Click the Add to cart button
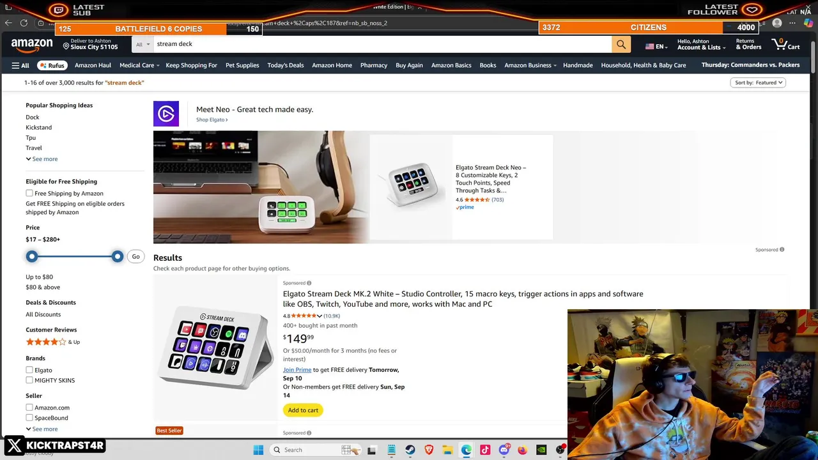The image size is (818, 460). 303,410
